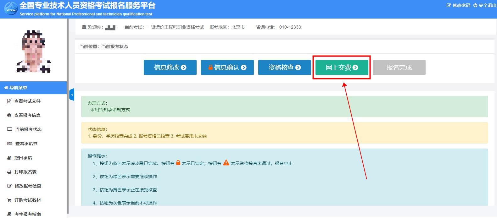Click the printer icon beside 打印报名表
This screenshot has height=218, width=497.
coord(9,172)
